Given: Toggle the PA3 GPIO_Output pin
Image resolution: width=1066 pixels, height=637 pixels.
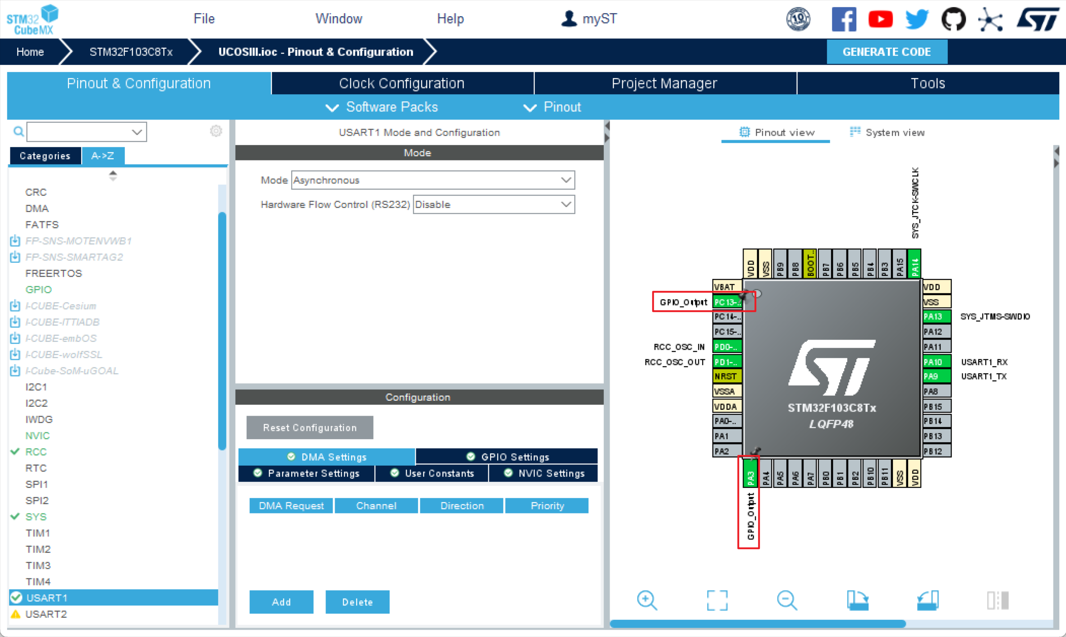Looking at the screenshot, I should 750,473.
